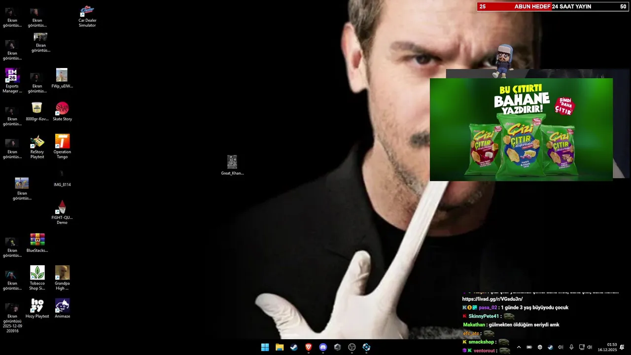Open Hozy Playtest shortcut
Screen dimensions: 631x355
37,309
